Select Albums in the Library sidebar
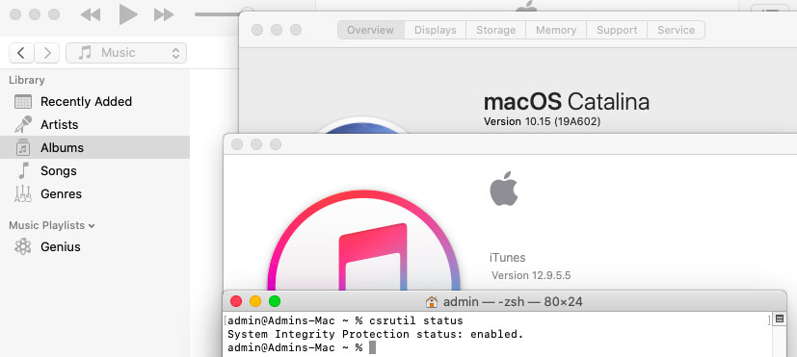 click(x=94, y=148)
